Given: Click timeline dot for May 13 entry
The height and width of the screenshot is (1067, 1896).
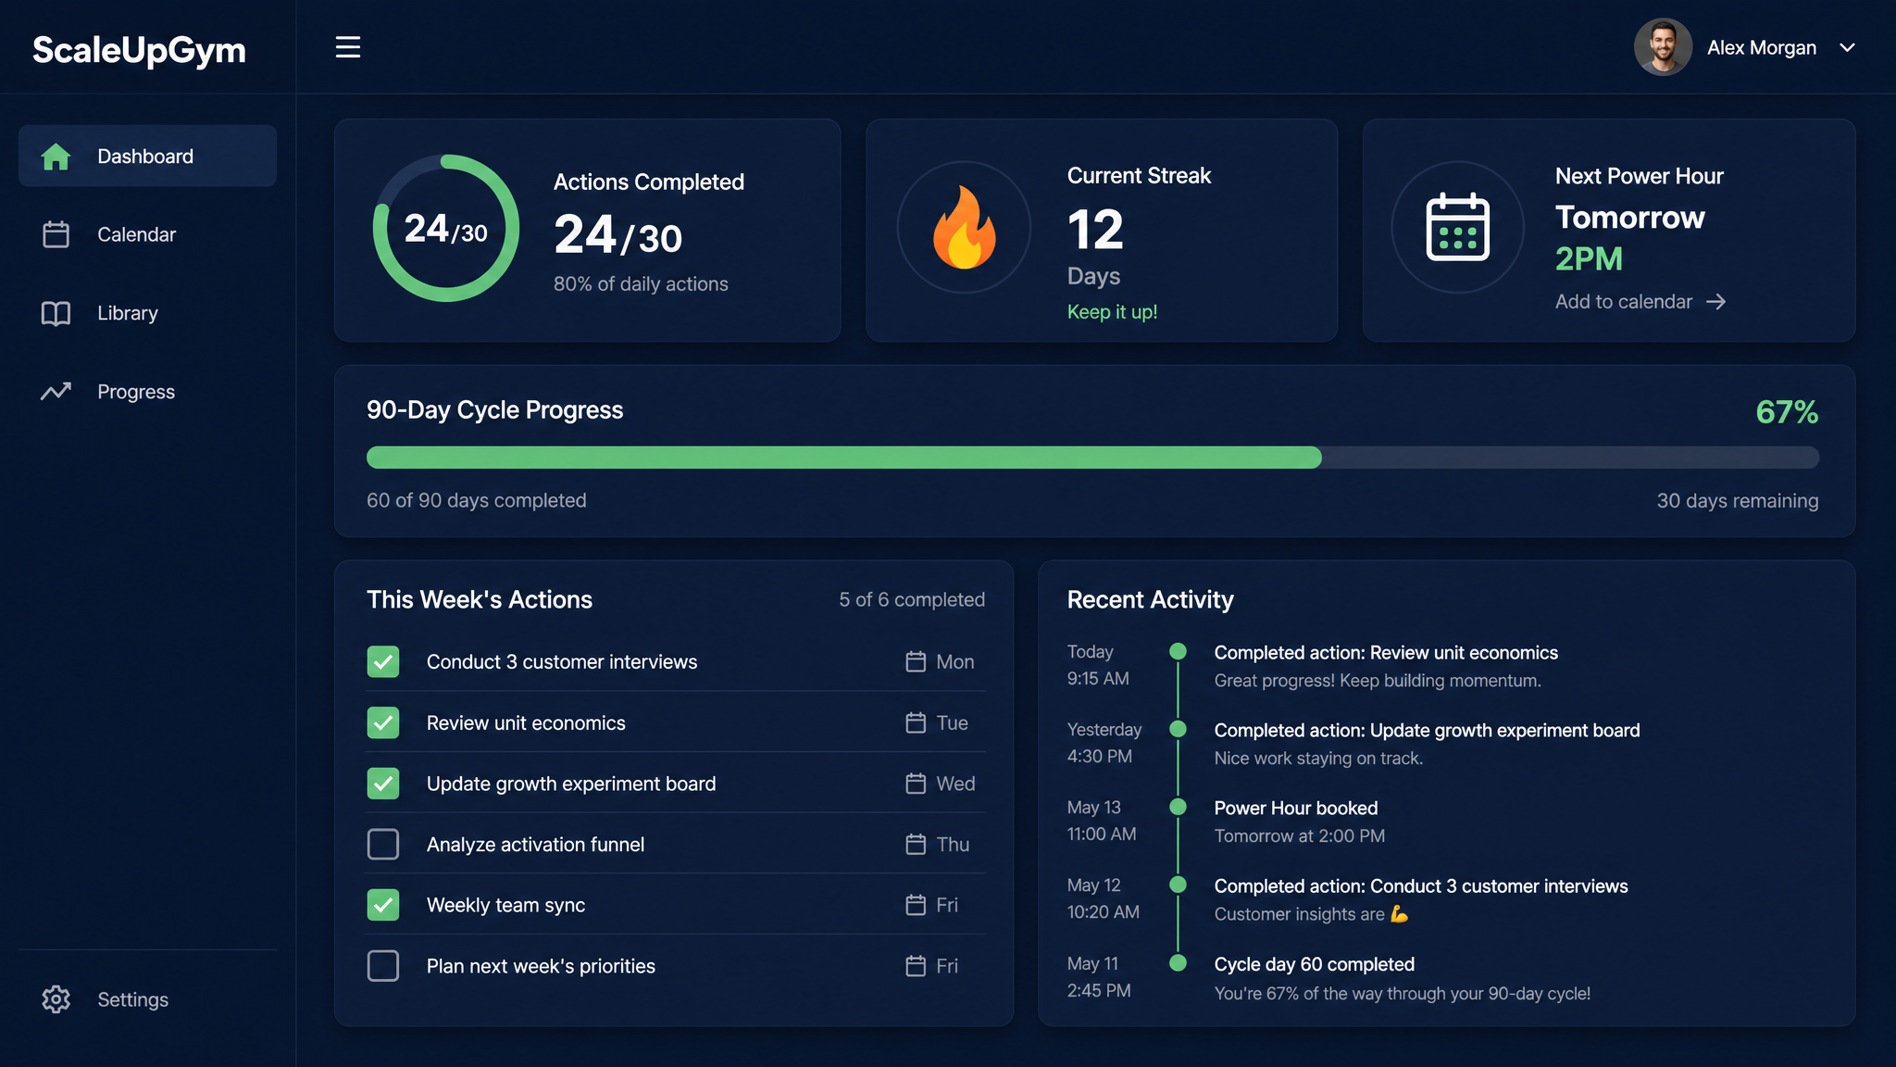Looking at the screenshot, I should 1178,807.
